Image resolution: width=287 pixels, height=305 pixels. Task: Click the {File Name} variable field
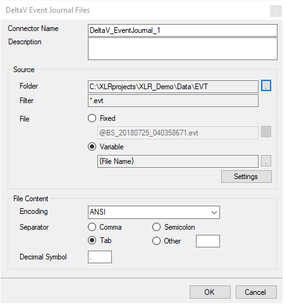click(x=178, y=161)
